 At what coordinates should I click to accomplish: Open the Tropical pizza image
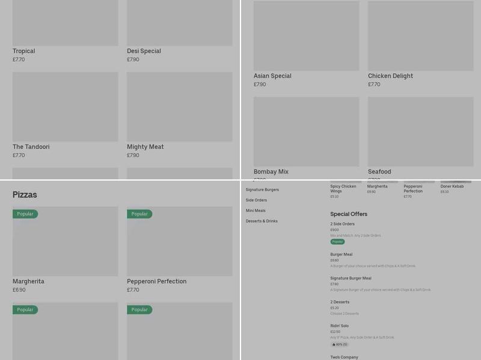[x=65, y=23]
